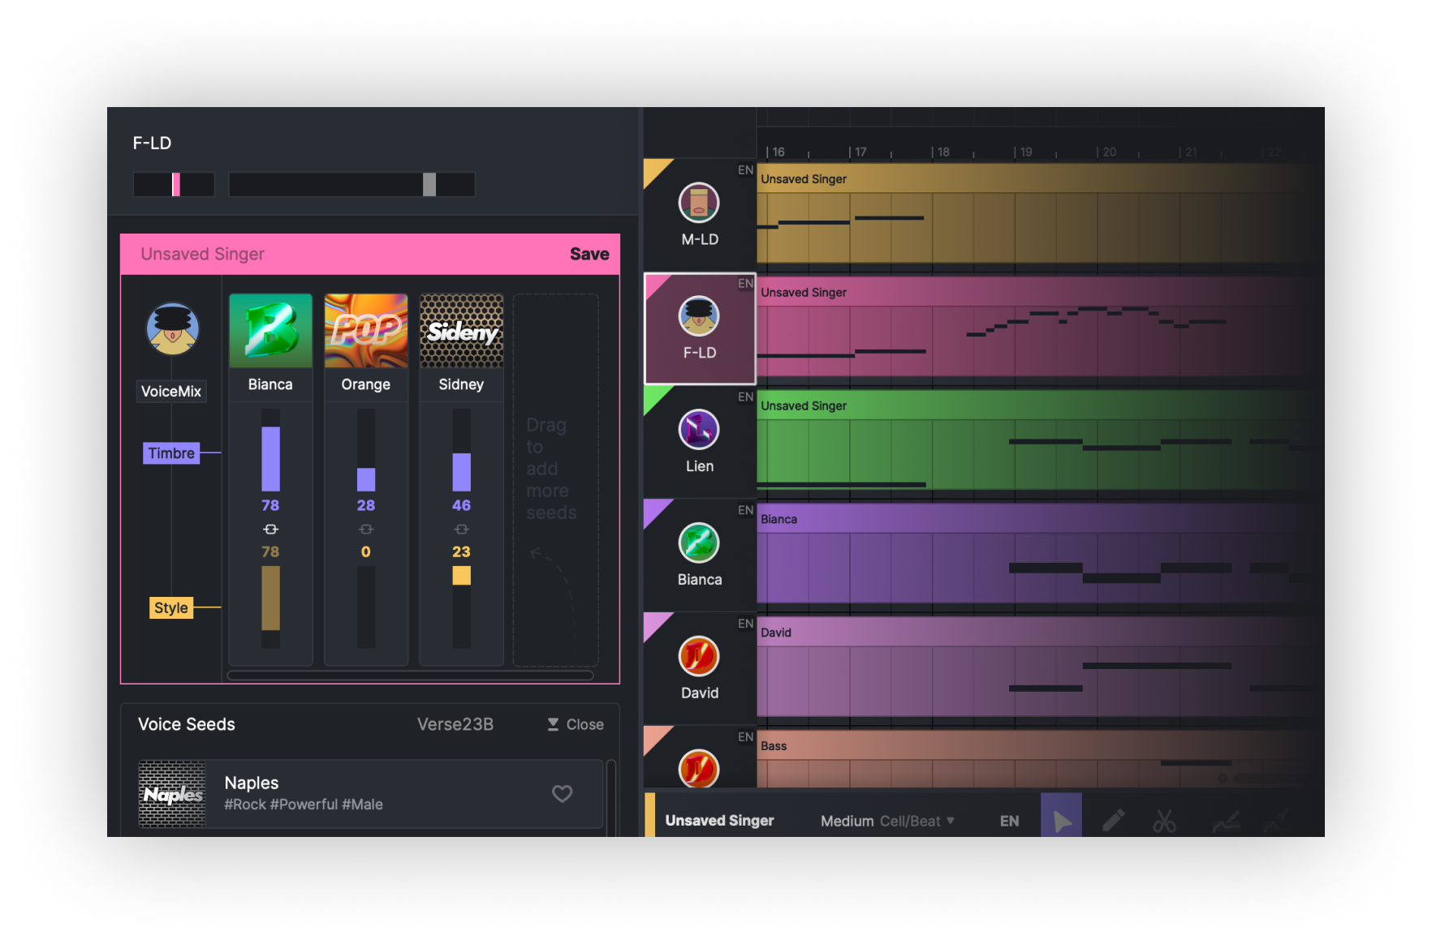This screenshot has width=1432, height=944.
Task: Select the M-LD track avatar
Action: pyautogui.click(x=699, y=203)
